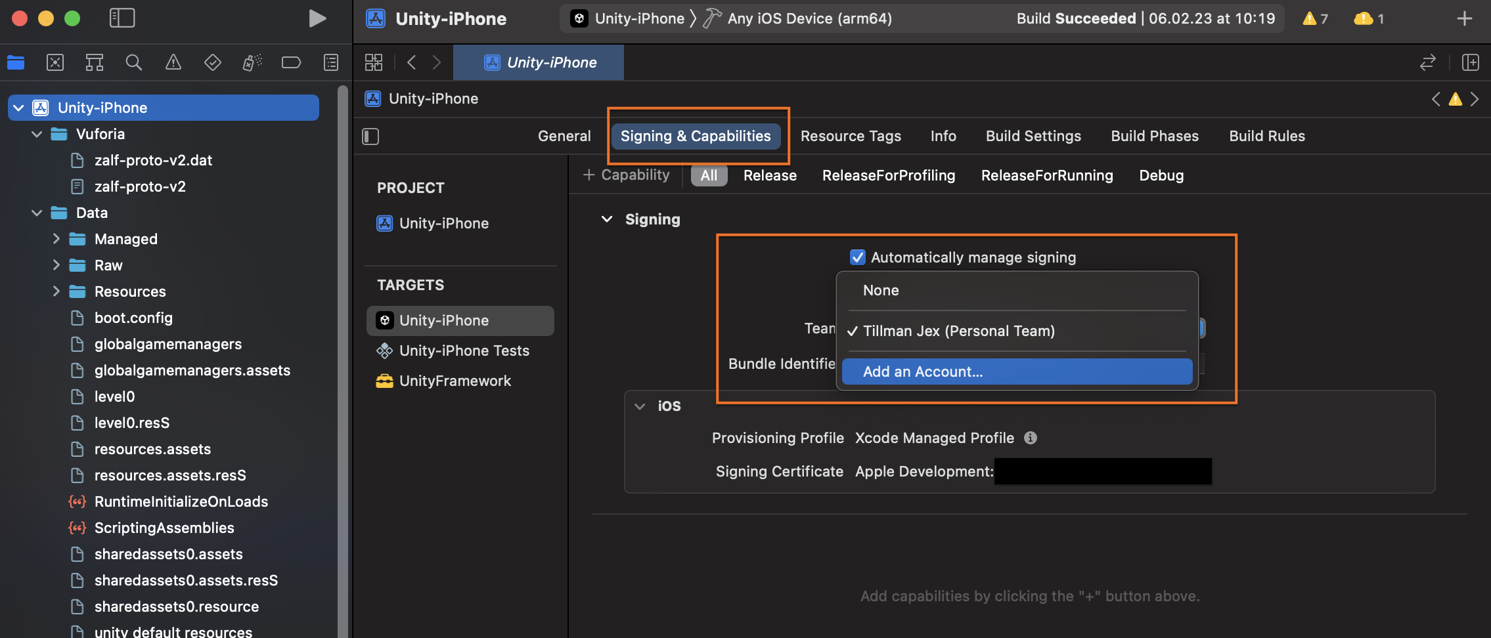Screen dimensions: 1491x638
Task: Open the Unity-iPhone editor tab
Action: 539,62
